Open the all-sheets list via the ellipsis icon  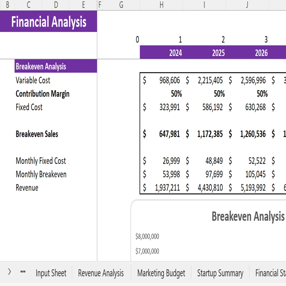pyautogui.click(x=23, y=272)
